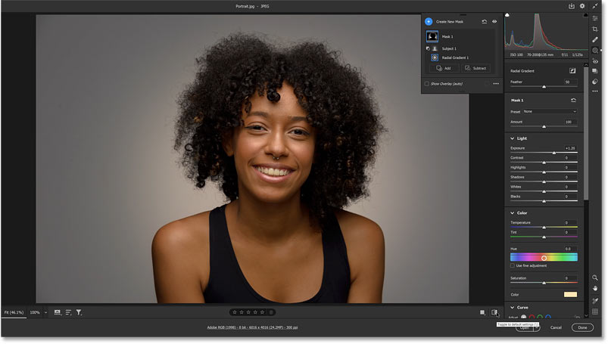This screenshot has height=344, width=608.
Task: Select the Red Eye removal tool
Action: click(595, 61)
